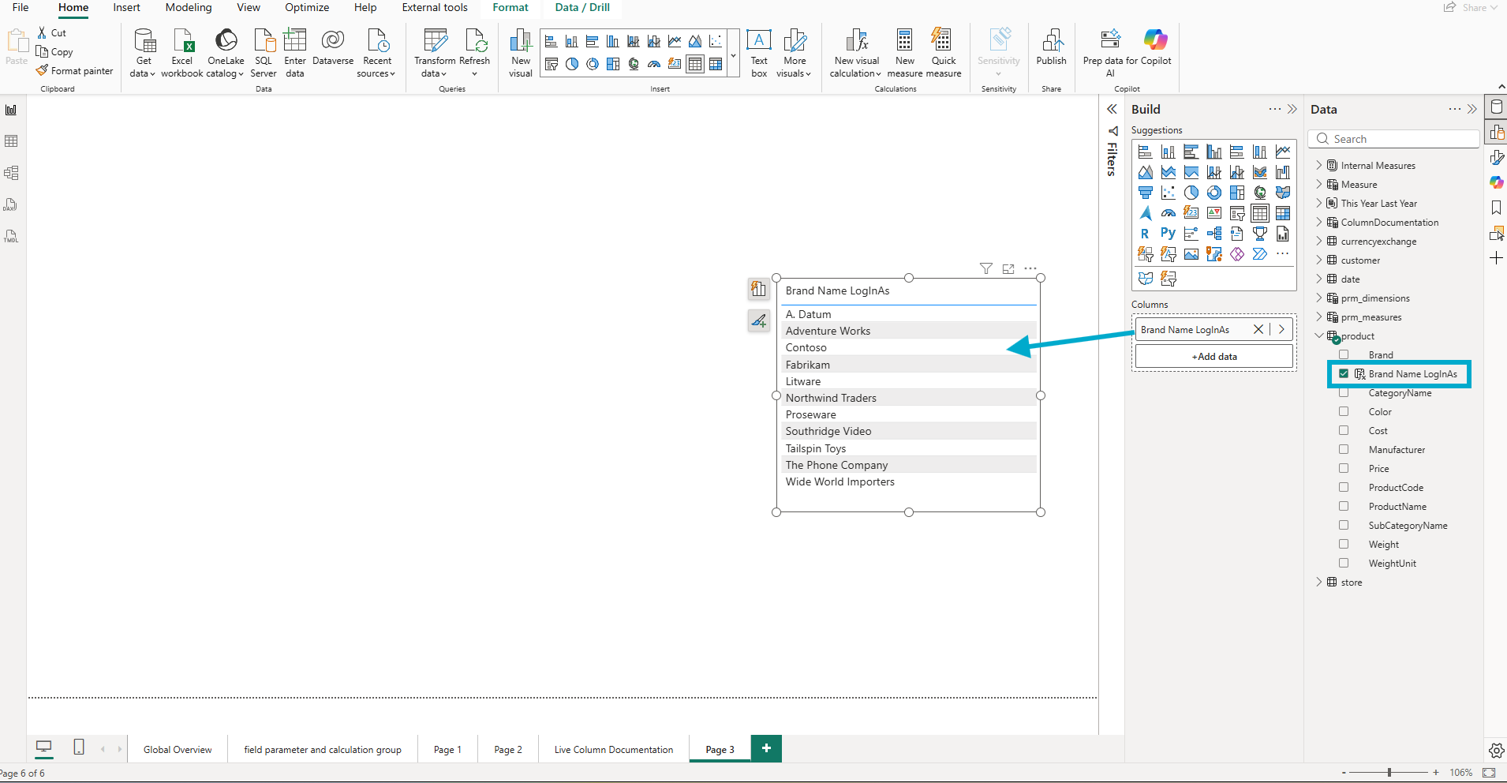The width and height of the screenshot is (1507, 783).
Task: Click the visual's filter icon
Action: 986,268
